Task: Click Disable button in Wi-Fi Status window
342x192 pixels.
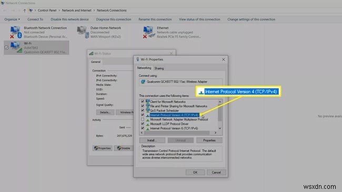Action: tap(124, 148)
